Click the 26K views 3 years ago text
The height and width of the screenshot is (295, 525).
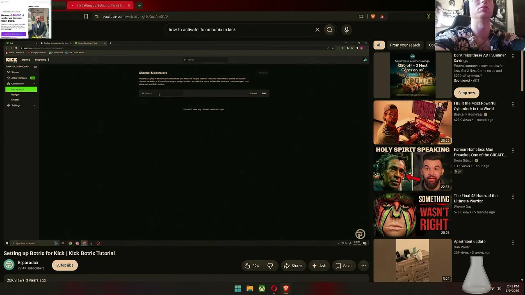(x=26, y=280)
